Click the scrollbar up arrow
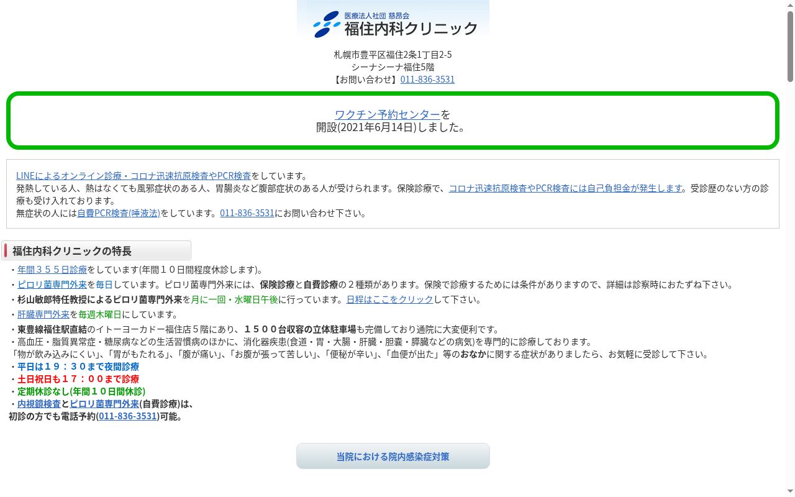This screenshot has height=497, width=795. (x=790, y=5)
